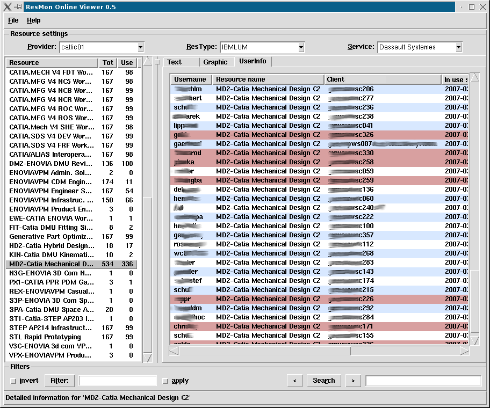Click the Search button

[324, 381]
